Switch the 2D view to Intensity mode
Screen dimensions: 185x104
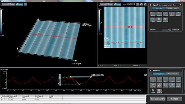[x=102, y=4]
